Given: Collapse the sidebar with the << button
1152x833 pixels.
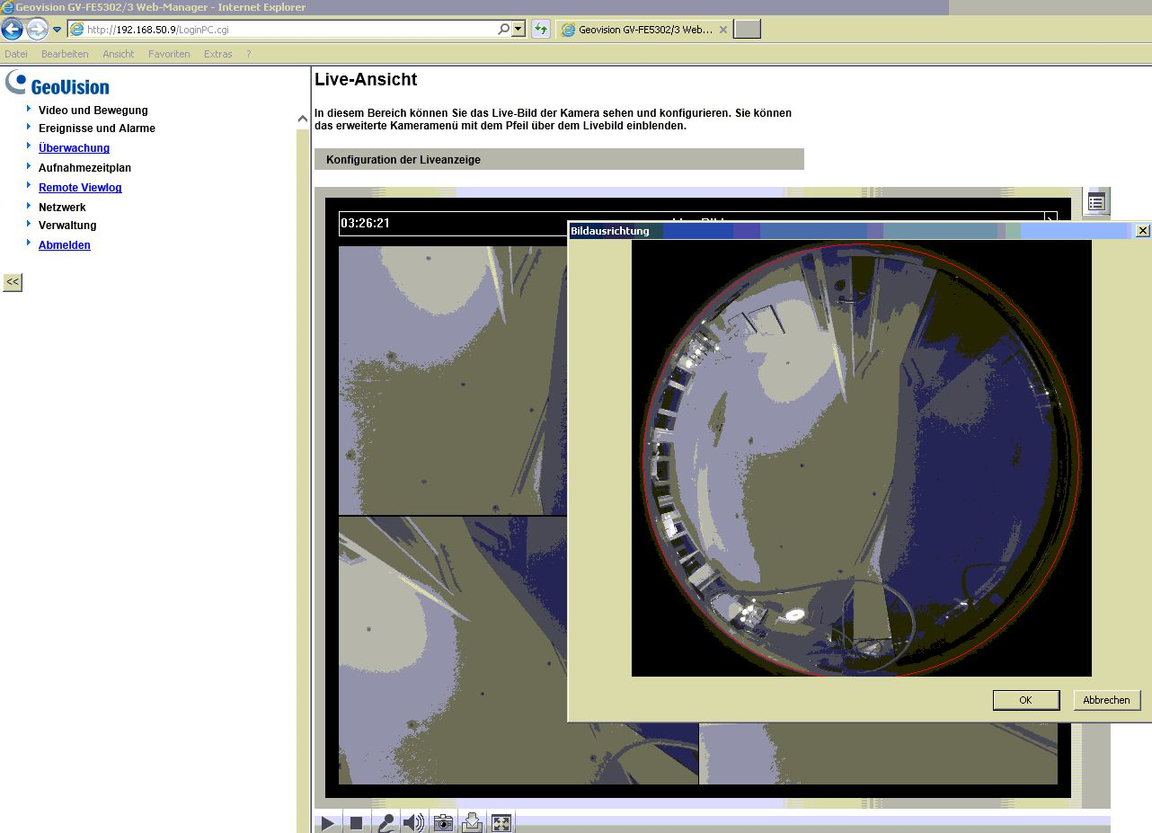Looking at the screenshot, I should 13,282.
